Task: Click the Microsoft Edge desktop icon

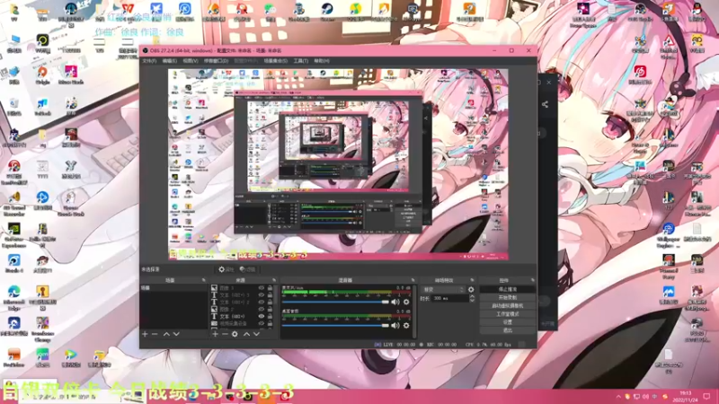Action: (x=13, y=296)
